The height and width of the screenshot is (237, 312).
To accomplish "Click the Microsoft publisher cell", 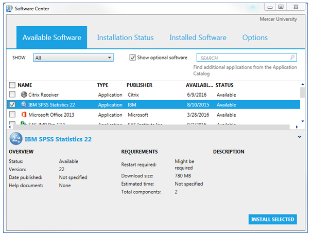I will pyautogui.click(x=138, y=115).
